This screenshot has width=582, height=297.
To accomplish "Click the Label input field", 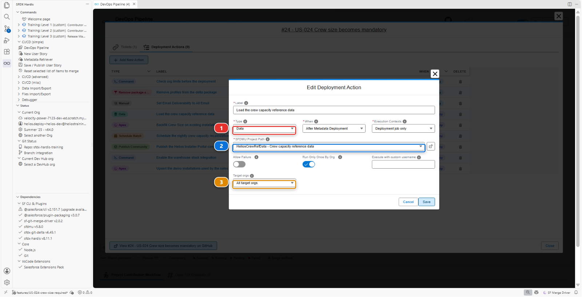I will pos(334,110).
